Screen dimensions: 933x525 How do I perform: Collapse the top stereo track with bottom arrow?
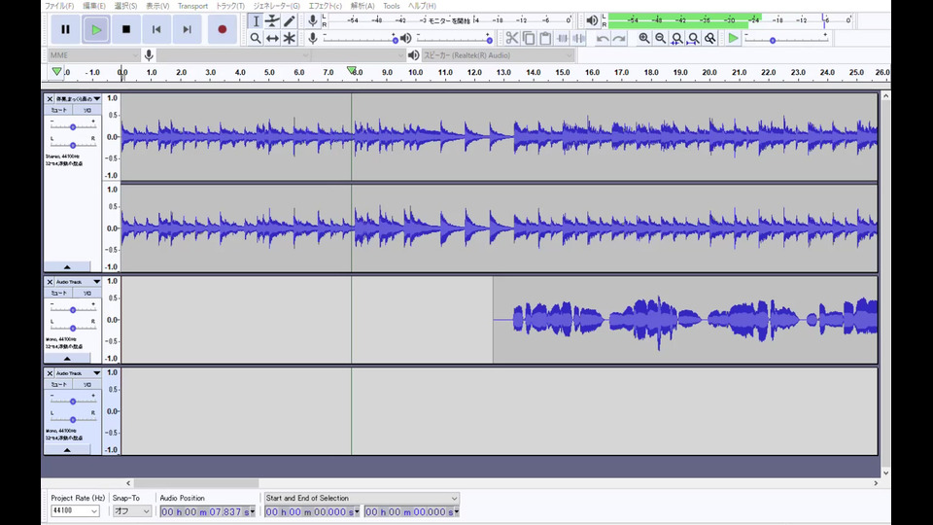click(x=67, y=265)
